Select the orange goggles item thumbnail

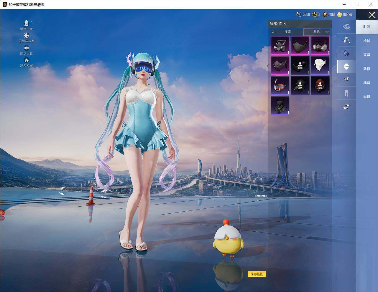280,85
